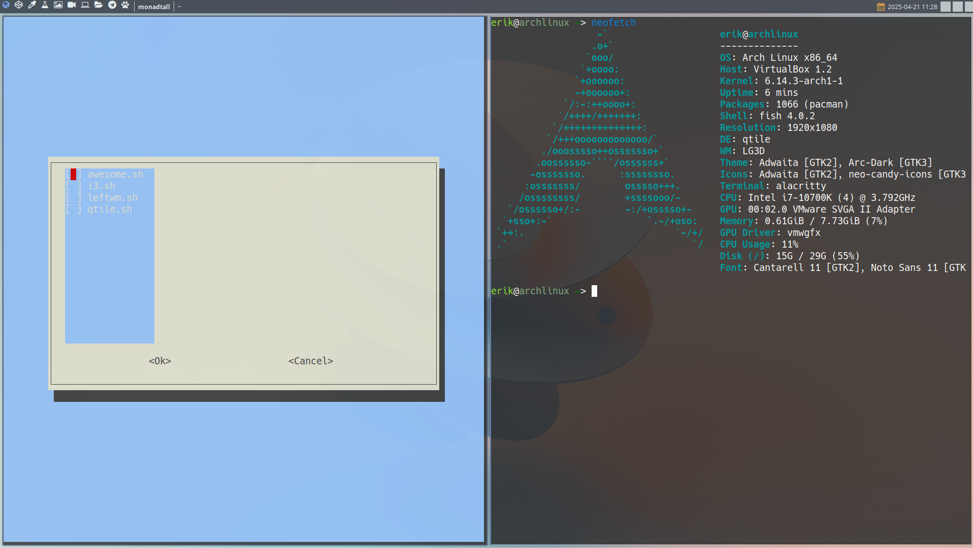Dismiss the dialog with <Cancel>
Viewport: 973px width, 548px height.
click(x=311, y=361)
